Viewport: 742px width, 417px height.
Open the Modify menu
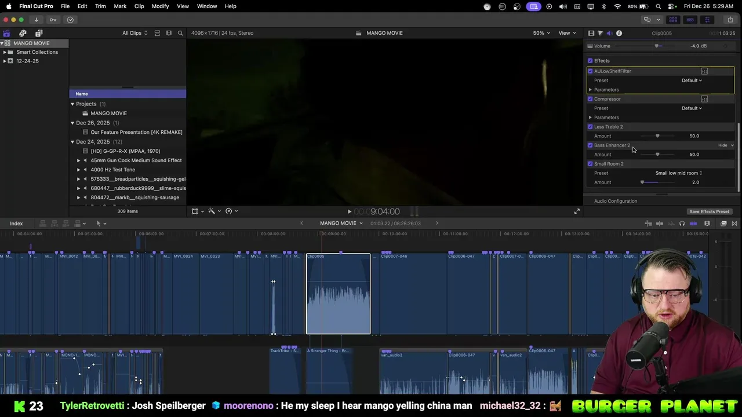coord(160,6)
